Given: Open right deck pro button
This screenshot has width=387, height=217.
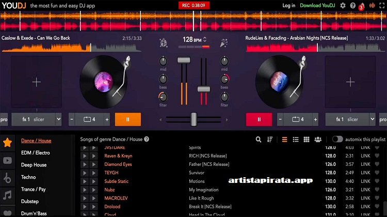Looking at the screenshot, I should point(383,119).
